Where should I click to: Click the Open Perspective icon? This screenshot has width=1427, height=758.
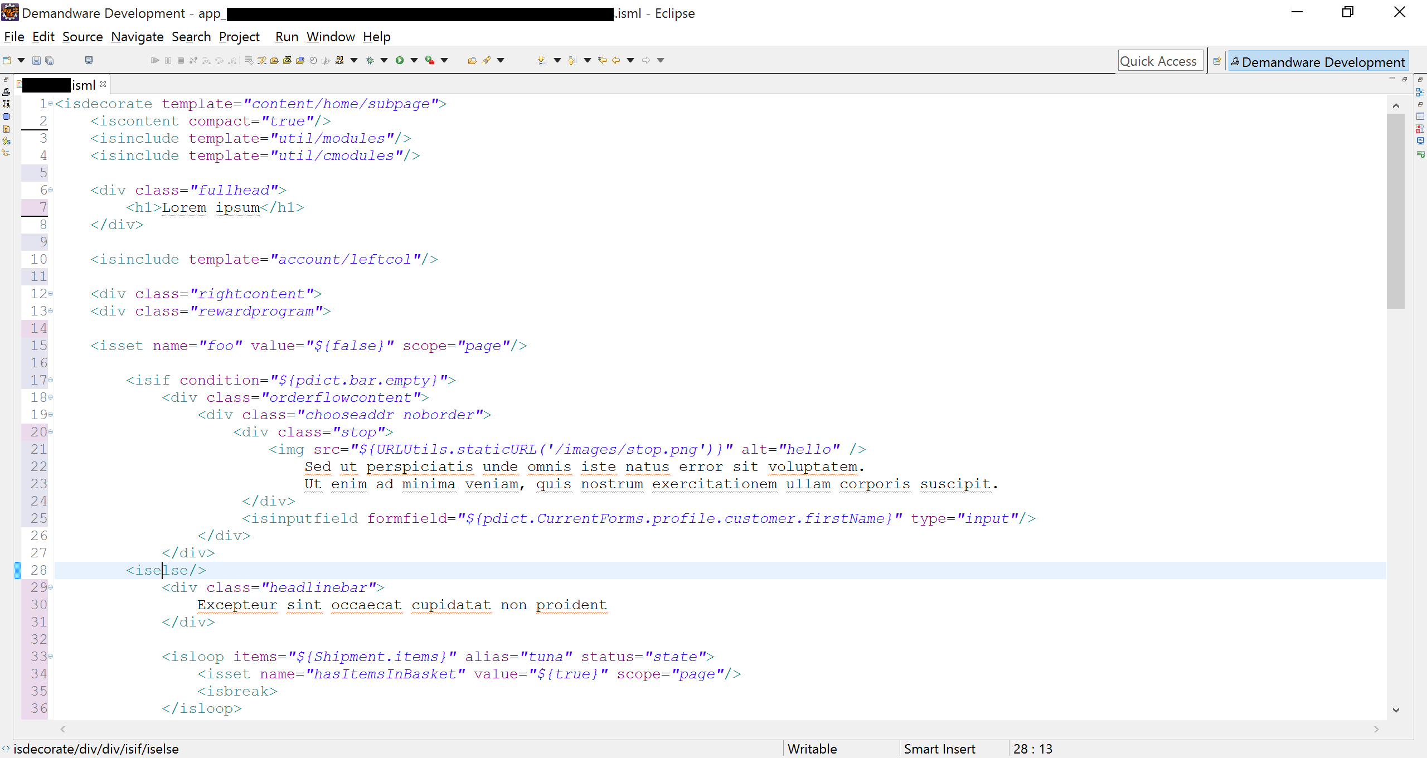1217,61
